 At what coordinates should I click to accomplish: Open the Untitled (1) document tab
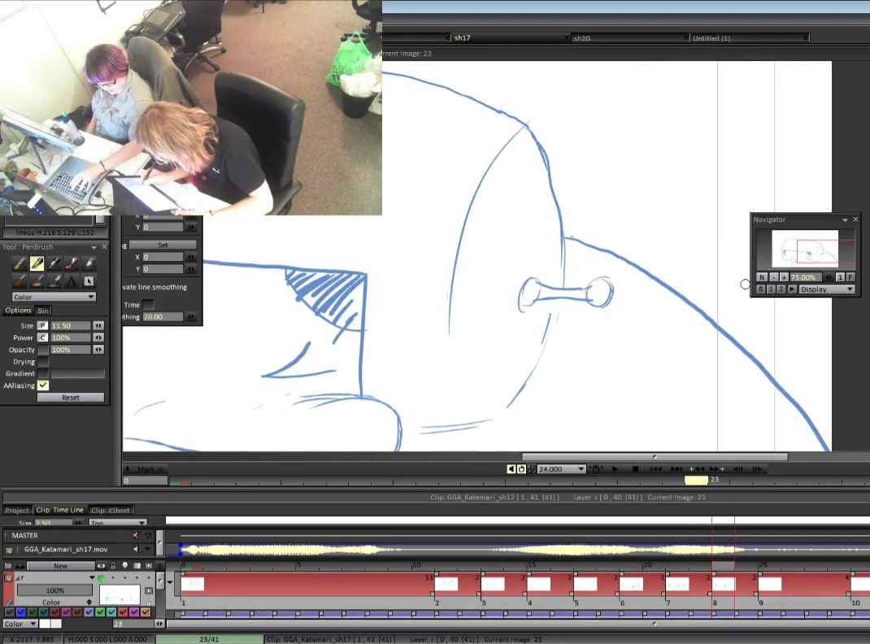pyautogui.click(x=749, y=37)
